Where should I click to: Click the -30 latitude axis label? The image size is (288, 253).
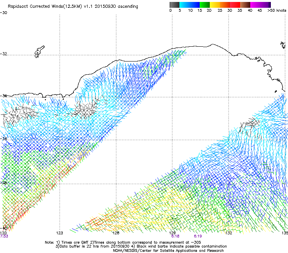point(4,13)
